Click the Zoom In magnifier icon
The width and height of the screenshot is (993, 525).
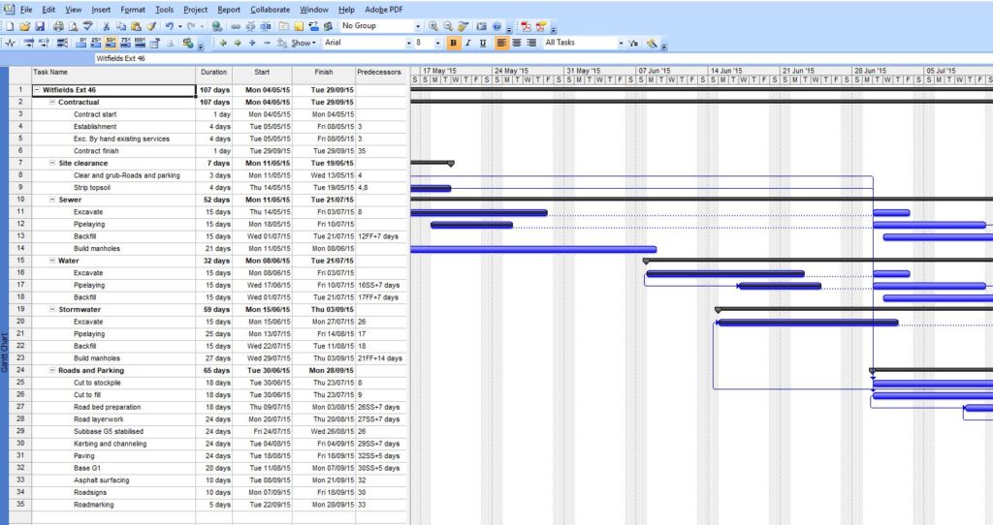(x=433, y=26)
